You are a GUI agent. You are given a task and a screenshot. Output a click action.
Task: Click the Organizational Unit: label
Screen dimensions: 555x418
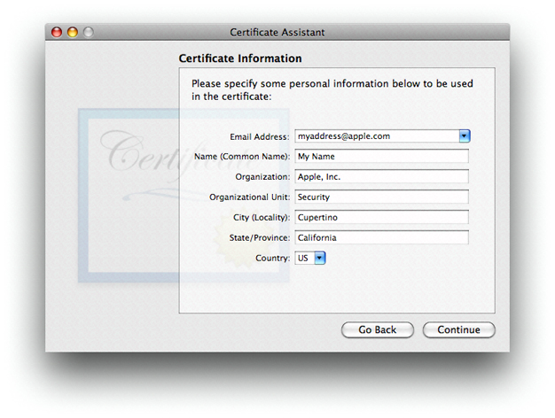(x=249, y=197)
